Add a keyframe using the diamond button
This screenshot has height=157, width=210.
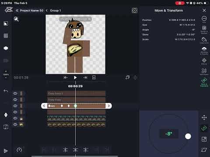6,115
